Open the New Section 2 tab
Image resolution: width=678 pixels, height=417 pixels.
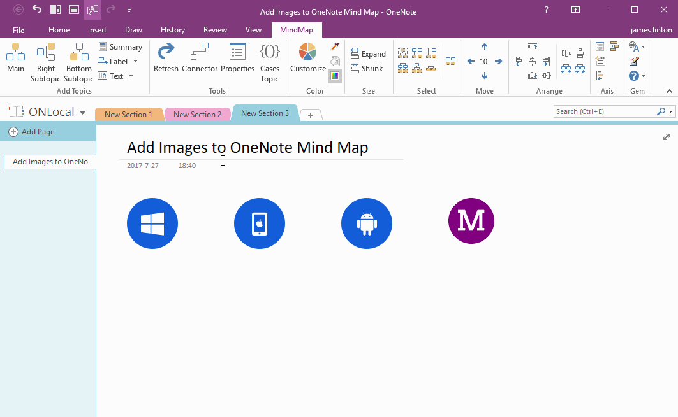(198, 114)
